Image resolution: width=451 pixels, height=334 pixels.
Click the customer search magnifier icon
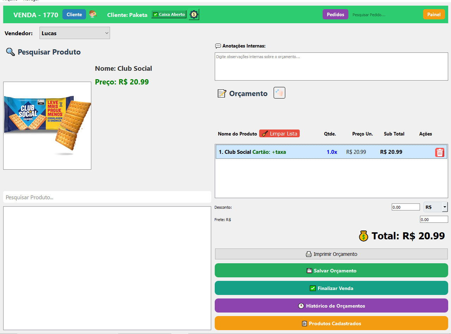(x=93, y=14)
